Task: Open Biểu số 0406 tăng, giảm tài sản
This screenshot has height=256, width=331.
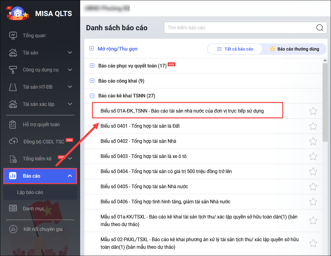Action: coord(165,202)
